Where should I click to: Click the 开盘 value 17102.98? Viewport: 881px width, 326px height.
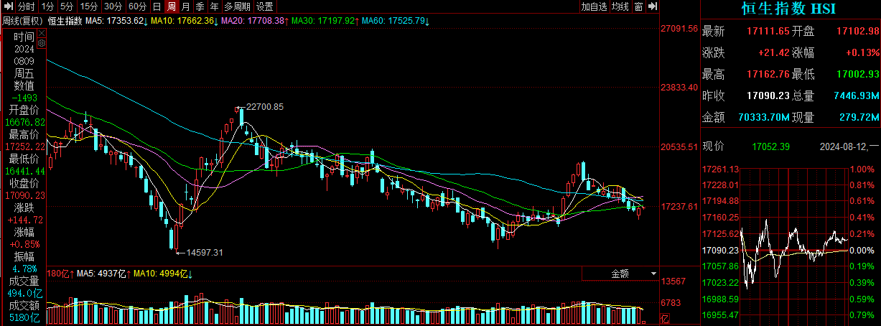[858, 32]
